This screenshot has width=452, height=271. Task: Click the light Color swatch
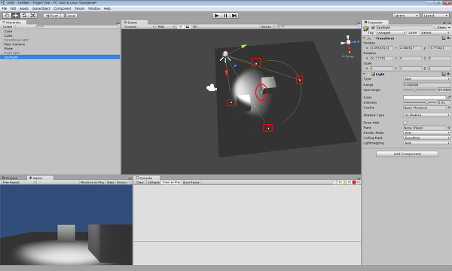[x=424, y=98]
